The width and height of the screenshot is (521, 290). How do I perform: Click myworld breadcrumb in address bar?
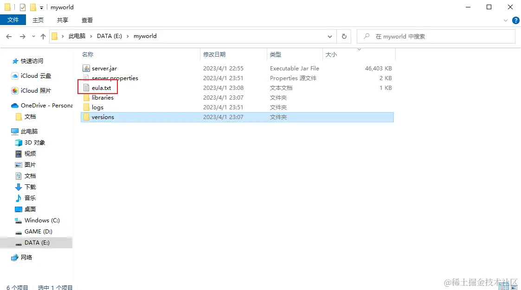coord(145,36)
